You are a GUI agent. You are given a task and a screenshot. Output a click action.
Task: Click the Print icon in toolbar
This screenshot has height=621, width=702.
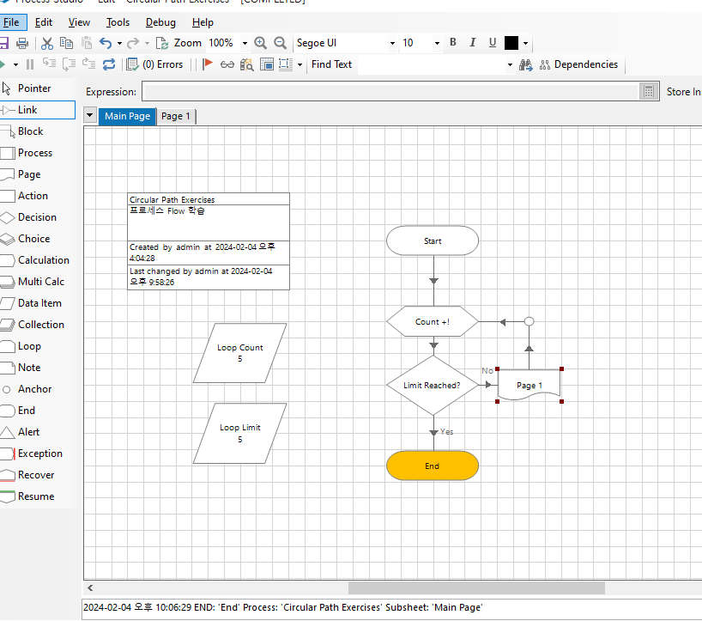click(x=22, y=44)
